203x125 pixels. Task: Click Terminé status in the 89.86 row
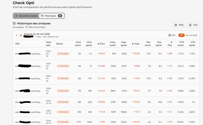click(63, 102)
